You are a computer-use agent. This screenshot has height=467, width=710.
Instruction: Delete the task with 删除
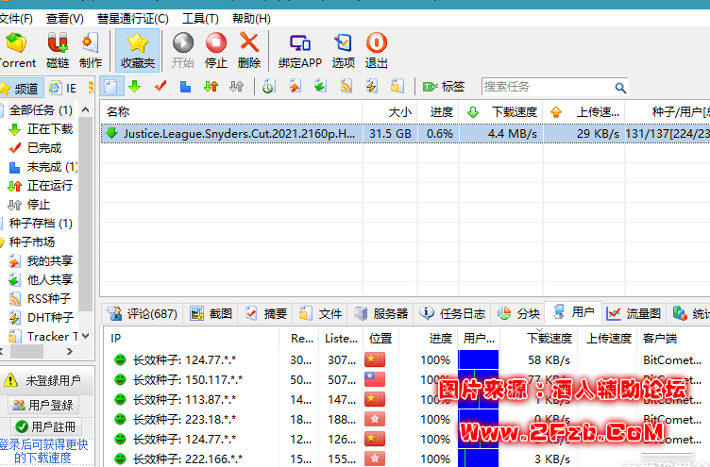point(249,50)
